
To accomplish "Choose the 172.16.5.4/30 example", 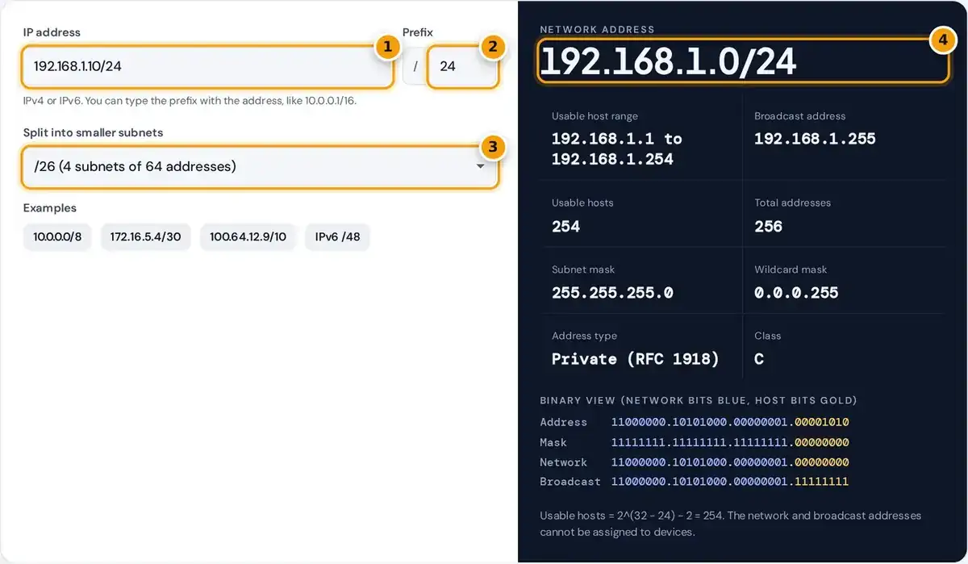I will point(145,237).
